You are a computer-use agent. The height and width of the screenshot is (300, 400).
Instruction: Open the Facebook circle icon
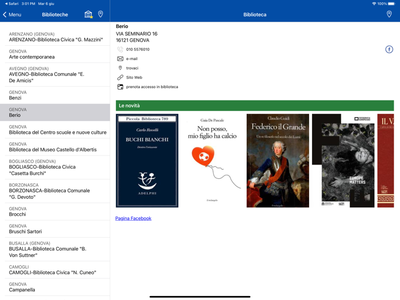389,49
